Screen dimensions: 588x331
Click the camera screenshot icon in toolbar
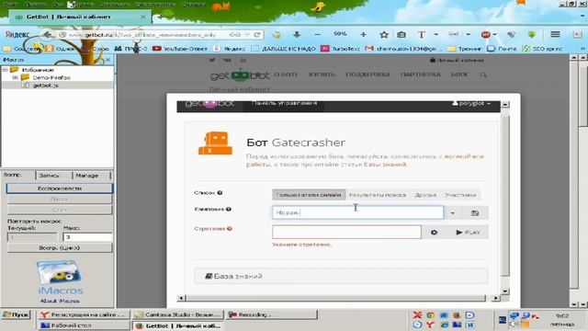[x=401, y=35]
